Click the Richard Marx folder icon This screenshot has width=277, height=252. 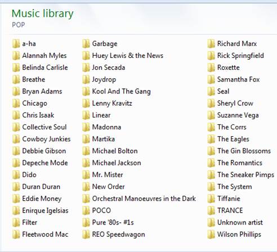point(211,44)
